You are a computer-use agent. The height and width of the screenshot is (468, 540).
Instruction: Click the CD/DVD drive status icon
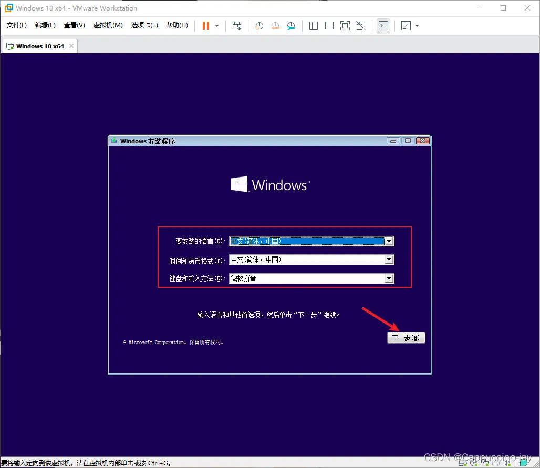pos(474,463)
